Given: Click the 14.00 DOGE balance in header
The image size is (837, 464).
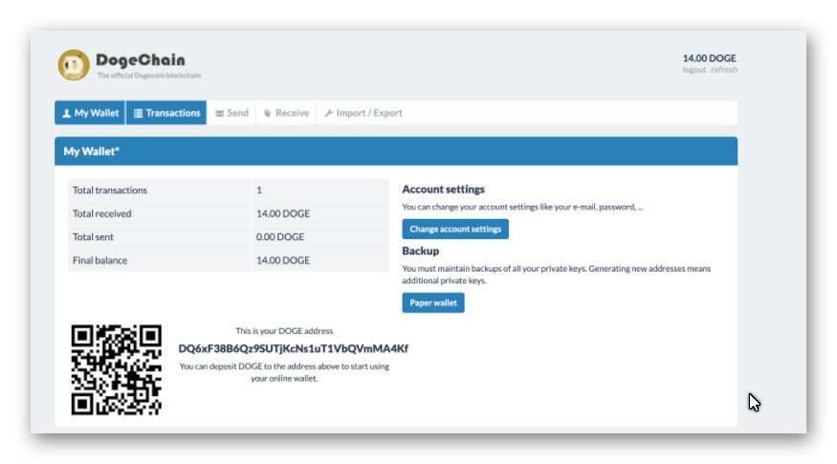Looking at the screenshot, I should (x=709, y=58).
